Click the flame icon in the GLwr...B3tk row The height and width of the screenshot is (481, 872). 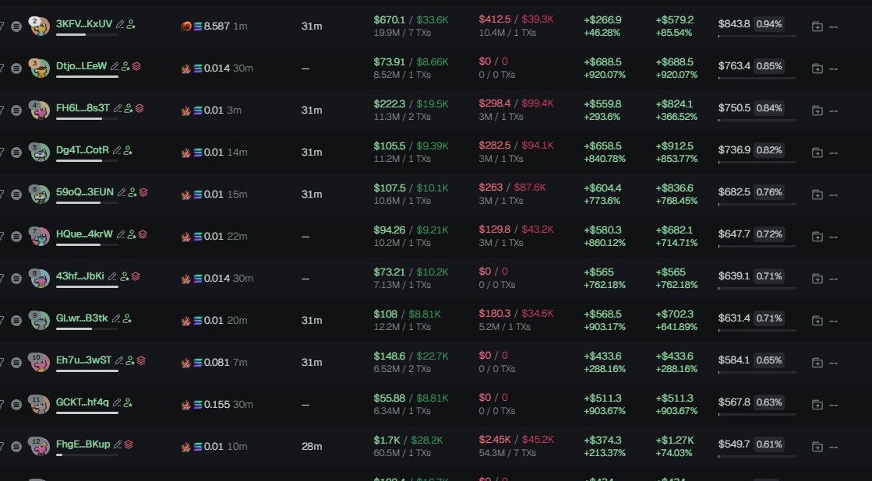[186, 321]
